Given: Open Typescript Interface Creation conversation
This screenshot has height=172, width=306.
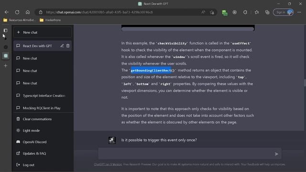Looking at the screenshot, I should (43, 96).
